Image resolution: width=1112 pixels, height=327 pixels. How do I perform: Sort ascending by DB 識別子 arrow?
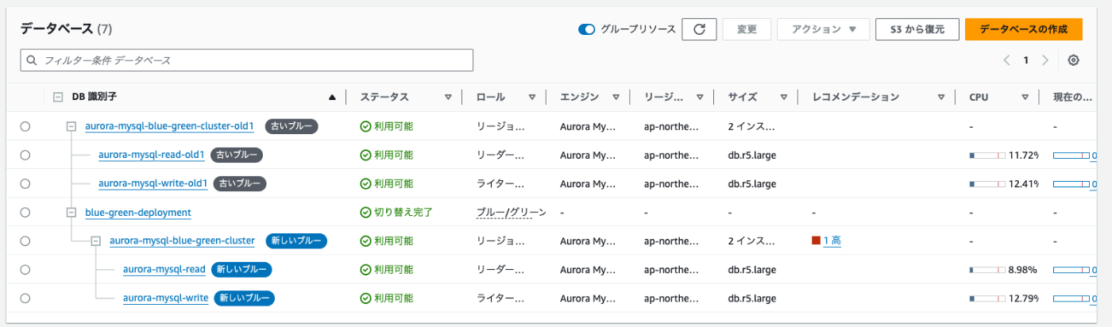pos(333,98)
